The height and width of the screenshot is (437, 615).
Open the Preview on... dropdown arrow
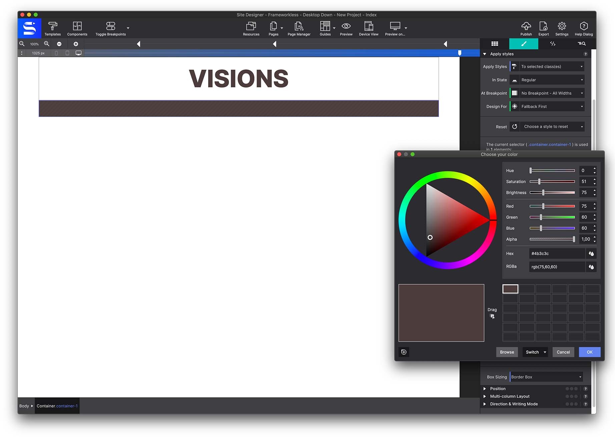click(406, 28)
